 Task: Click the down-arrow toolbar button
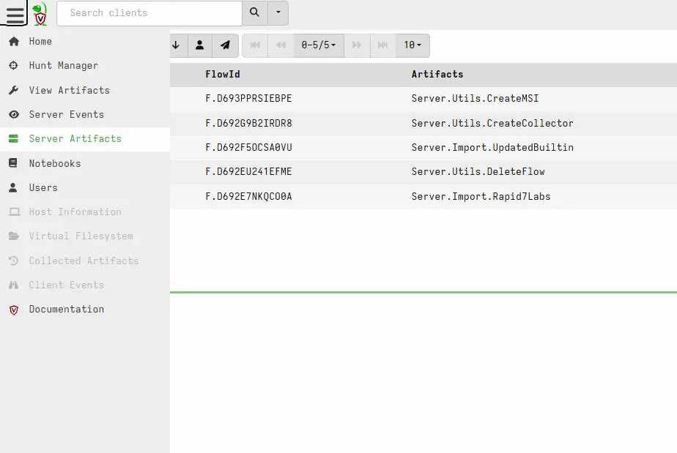(177, 45)
